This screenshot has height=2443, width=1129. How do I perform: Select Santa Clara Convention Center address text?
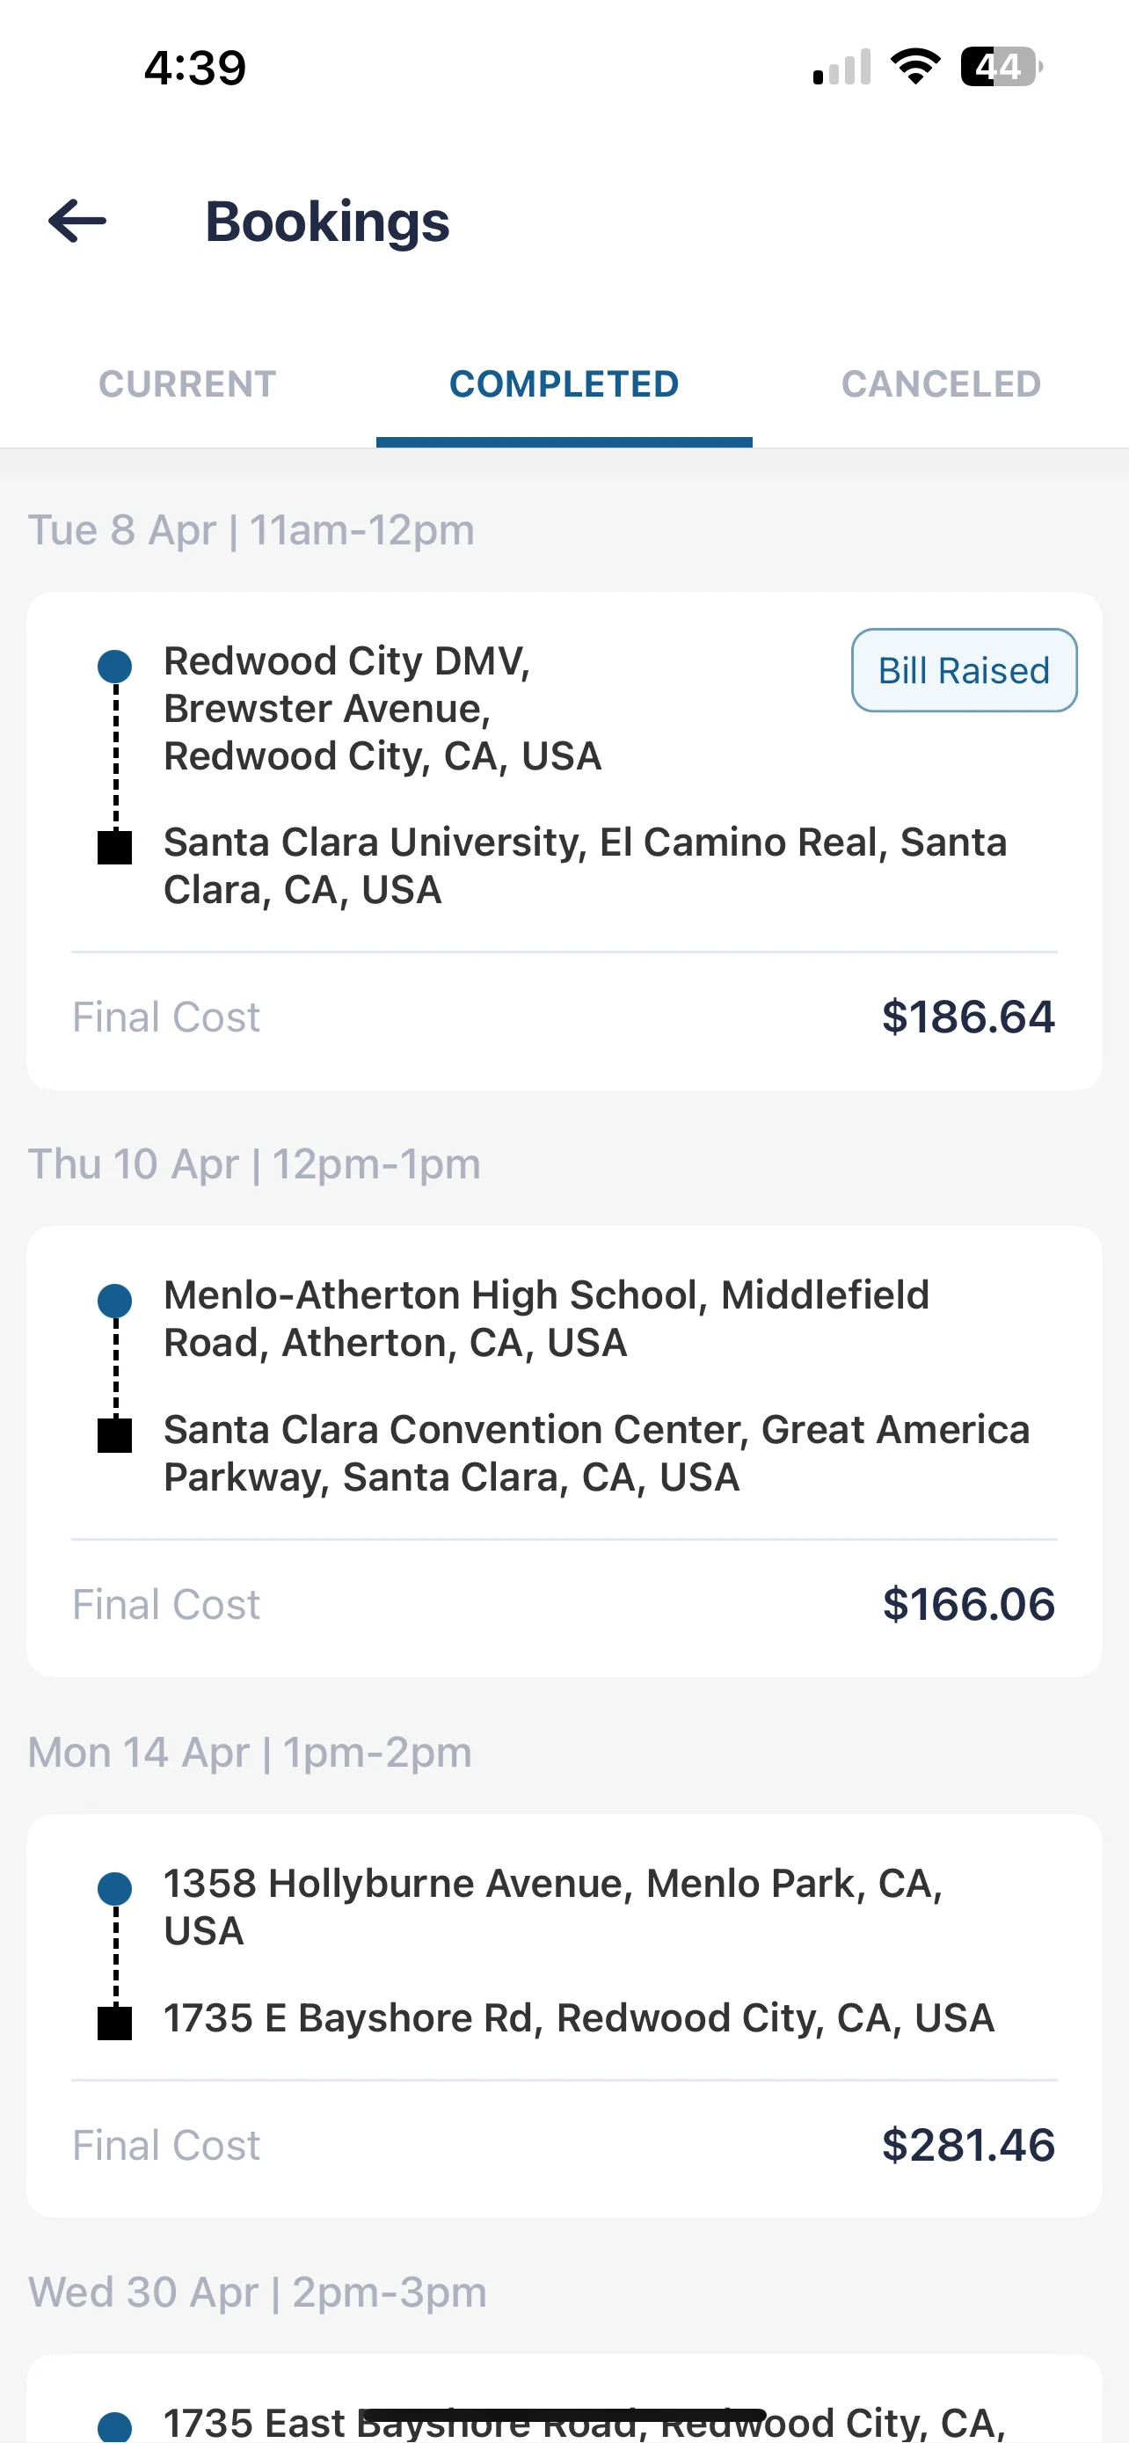(x=596, y=1453)
